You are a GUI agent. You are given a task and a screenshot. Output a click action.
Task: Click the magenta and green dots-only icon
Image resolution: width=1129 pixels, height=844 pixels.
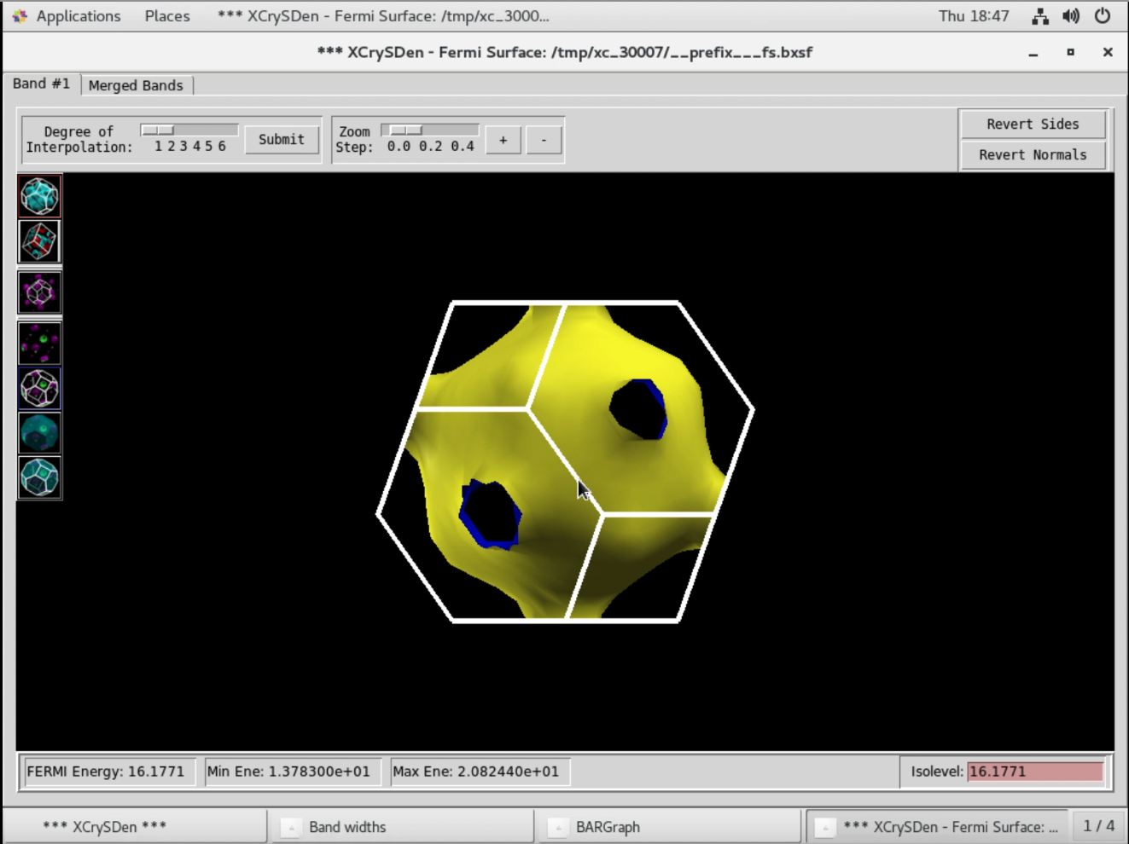(x=39, y=344)
